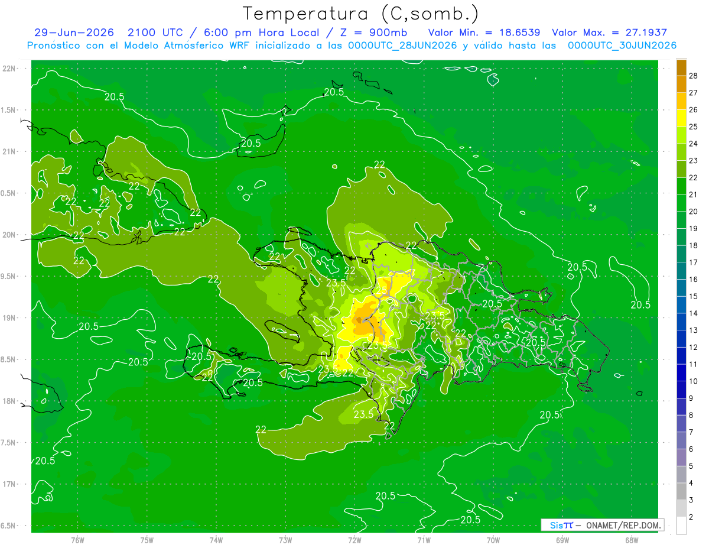Click the dark orange colorbar segment above 28
This screenshot has height=548, width=709.
[x=681, y=67]
